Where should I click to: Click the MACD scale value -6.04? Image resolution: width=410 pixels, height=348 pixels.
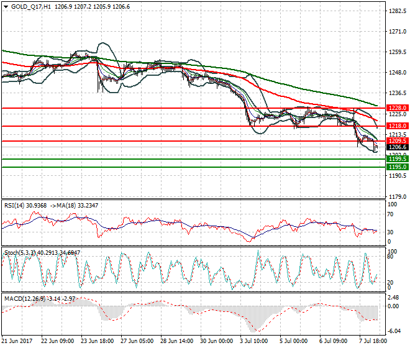coord(393,331)
